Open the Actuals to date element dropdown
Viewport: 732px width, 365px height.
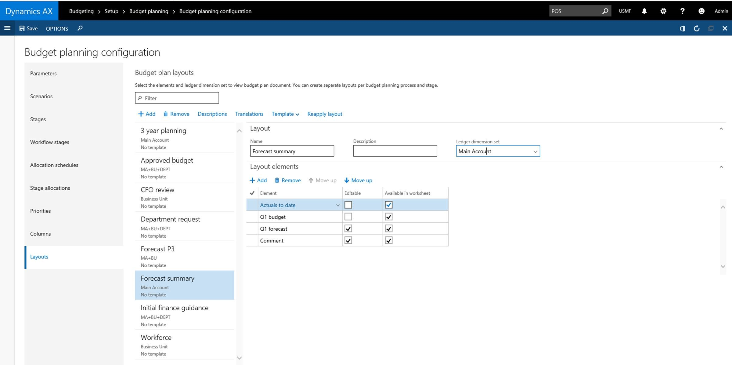click(x=337, y=205)
